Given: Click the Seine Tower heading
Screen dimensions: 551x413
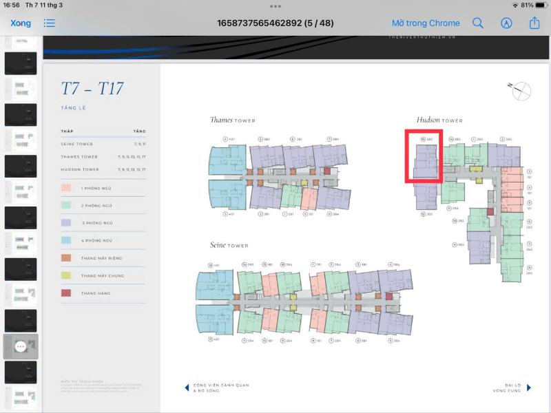Looking at the screenshot, I should coord(229,245).
